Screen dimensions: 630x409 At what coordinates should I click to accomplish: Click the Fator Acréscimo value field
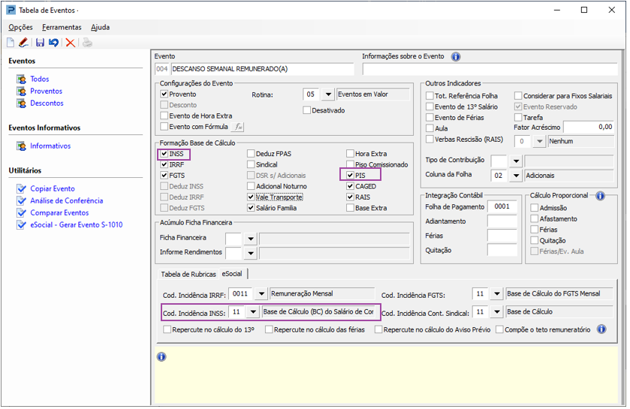[x=589, y=128]
